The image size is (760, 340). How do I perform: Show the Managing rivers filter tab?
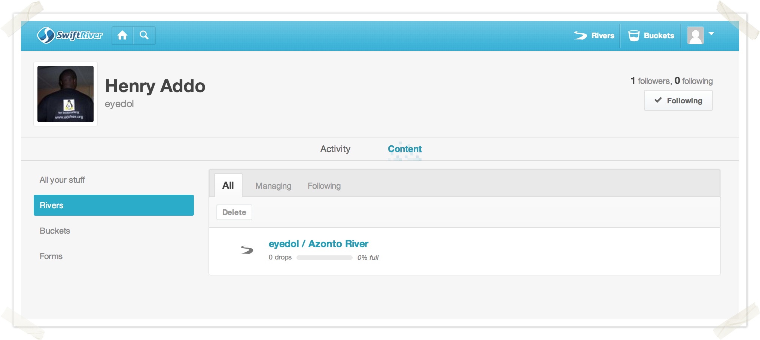[273, 186]
